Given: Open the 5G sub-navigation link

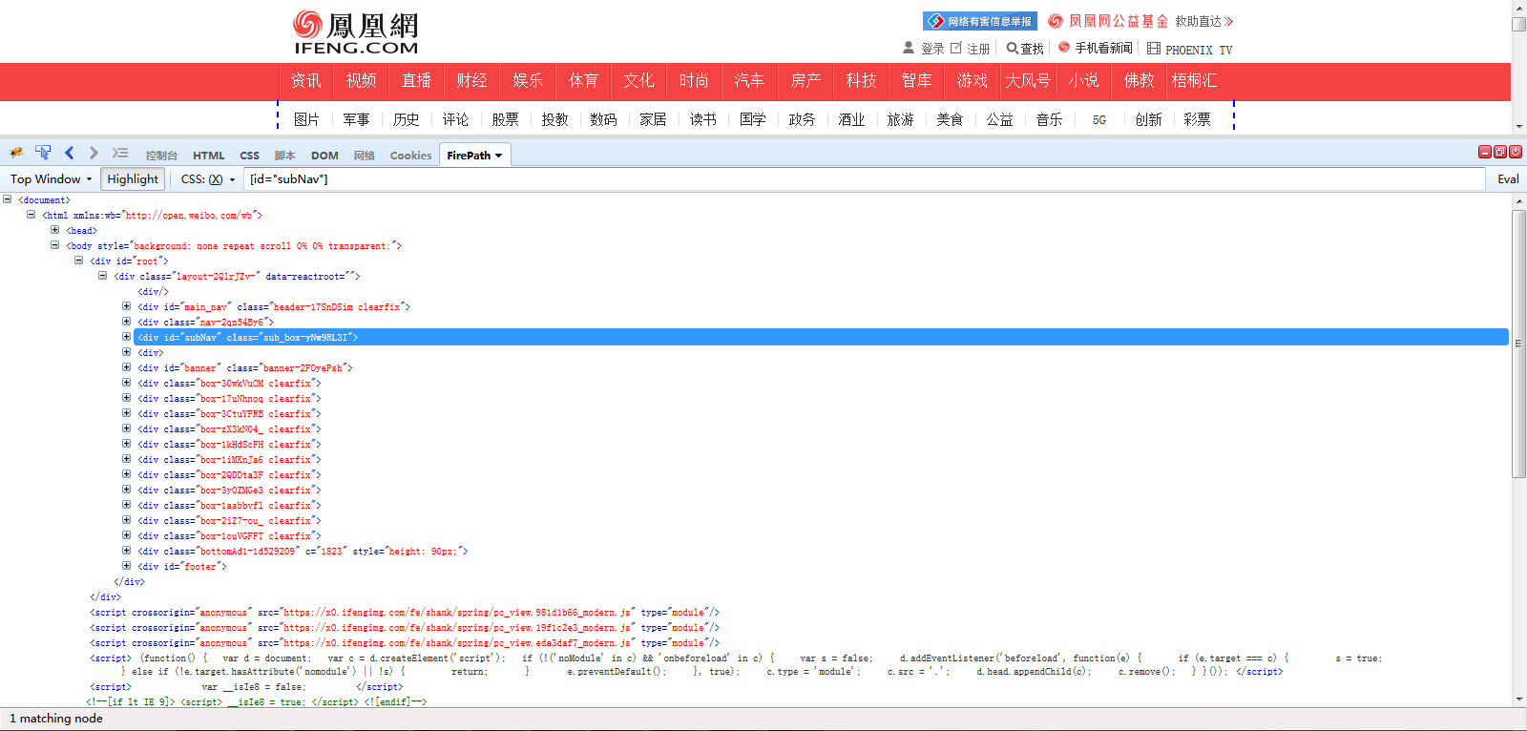Looking at the screenshot, I should click(x=1099, y=120).
